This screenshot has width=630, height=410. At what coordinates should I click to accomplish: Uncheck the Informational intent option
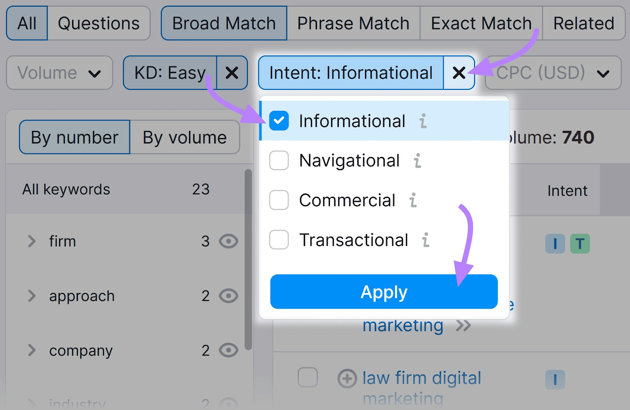coord(279,121)
